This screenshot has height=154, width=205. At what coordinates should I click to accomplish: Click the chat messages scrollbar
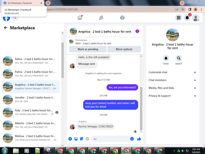pyautogui.click(x=141, y=109)
